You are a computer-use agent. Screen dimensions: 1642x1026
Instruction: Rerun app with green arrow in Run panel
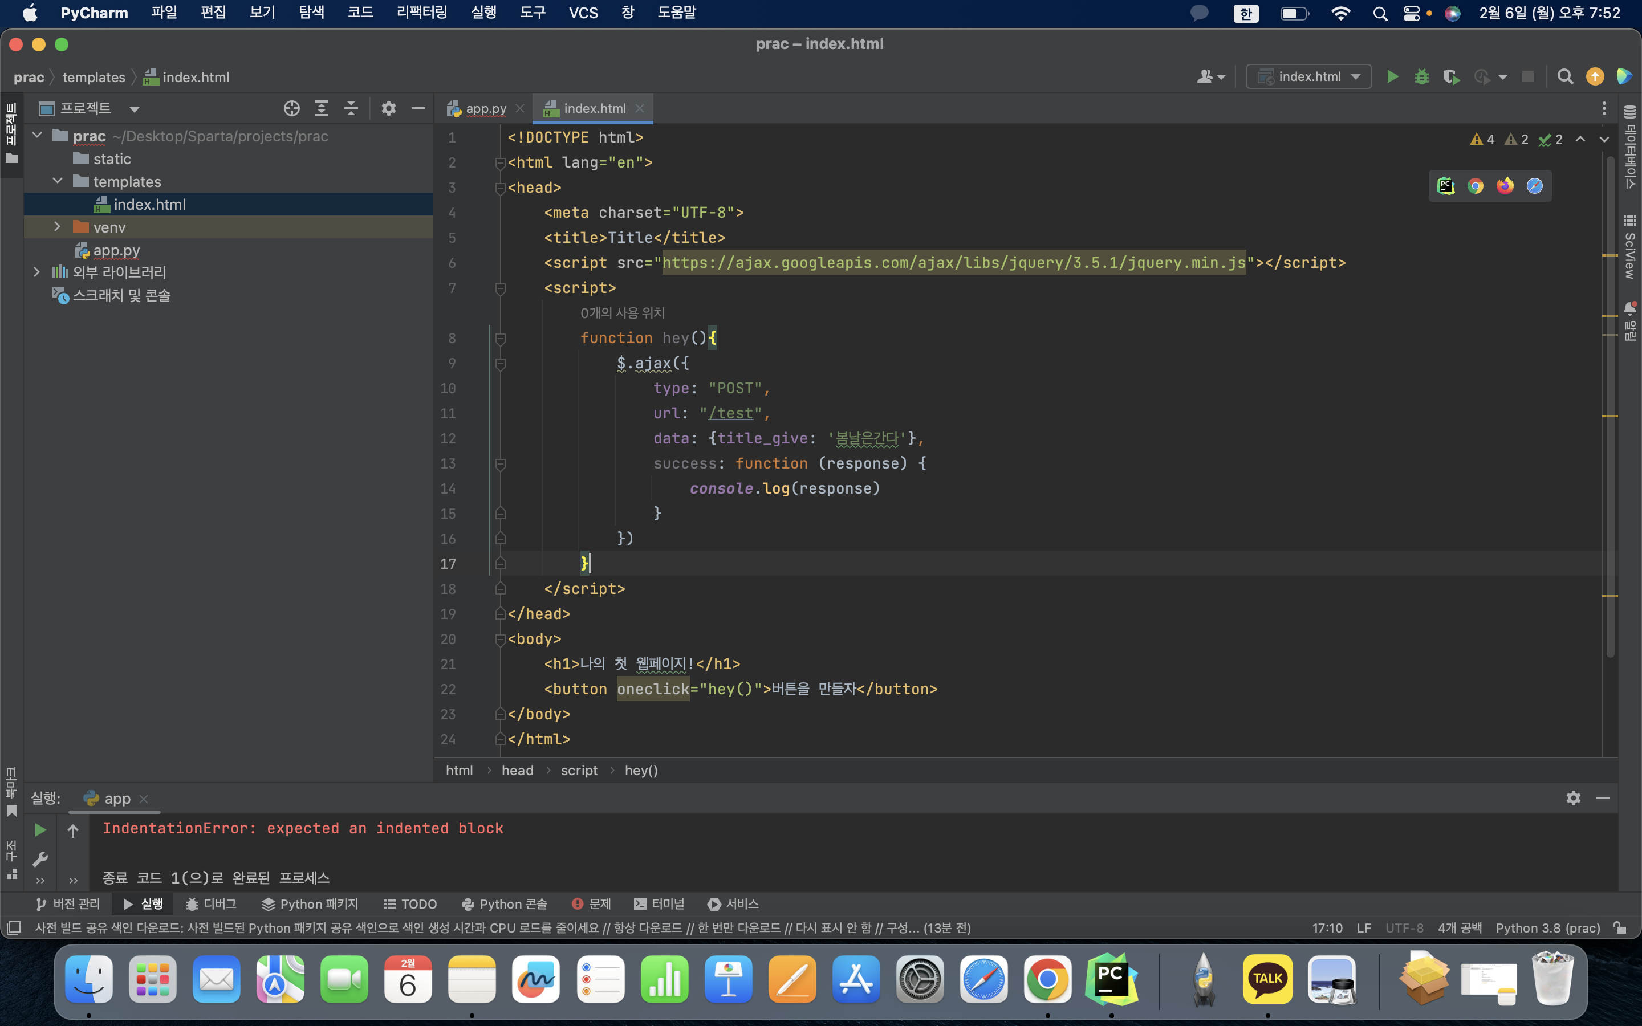point(40,830)
